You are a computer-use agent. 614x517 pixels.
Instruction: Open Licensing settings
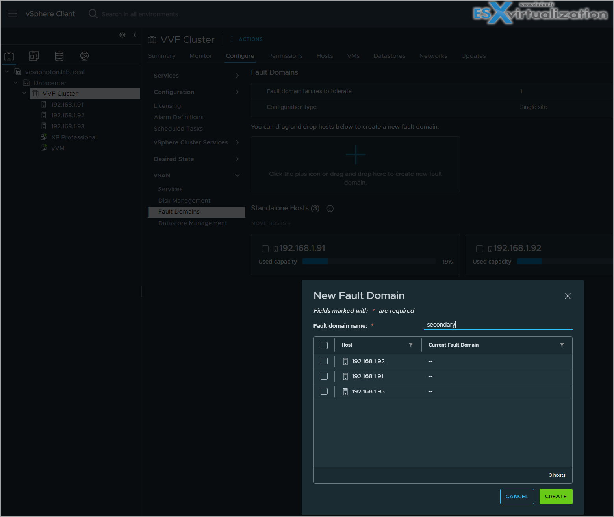point(167,106)
